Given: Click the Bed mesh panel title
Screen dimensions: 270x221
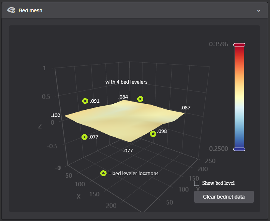Looking at the screenshot, I should 31,10.
